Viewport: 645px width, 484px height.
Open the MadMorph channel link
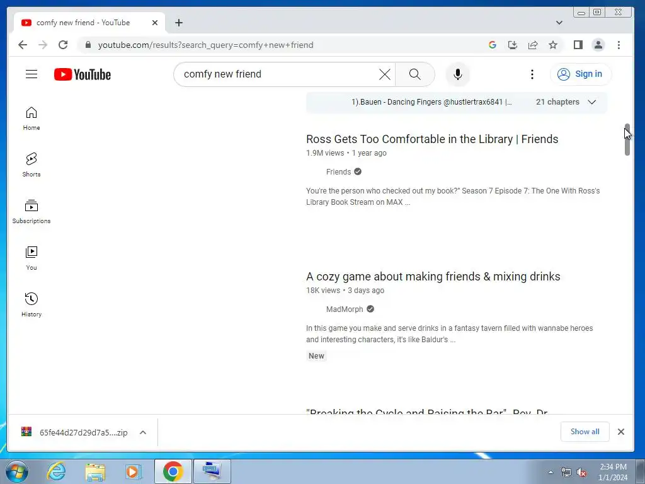tap(345, 309)
